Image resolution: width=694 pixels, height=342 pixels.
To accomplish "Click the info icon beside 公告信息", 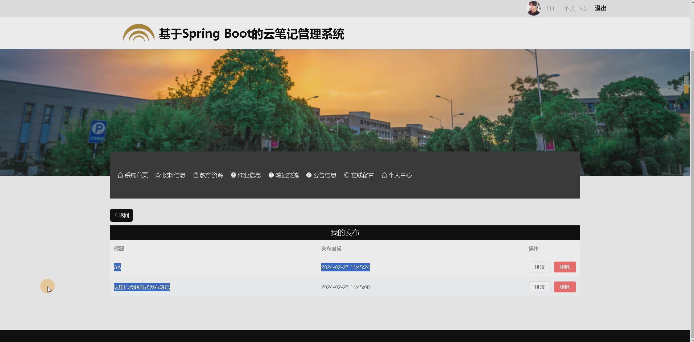I will (309, 175).
